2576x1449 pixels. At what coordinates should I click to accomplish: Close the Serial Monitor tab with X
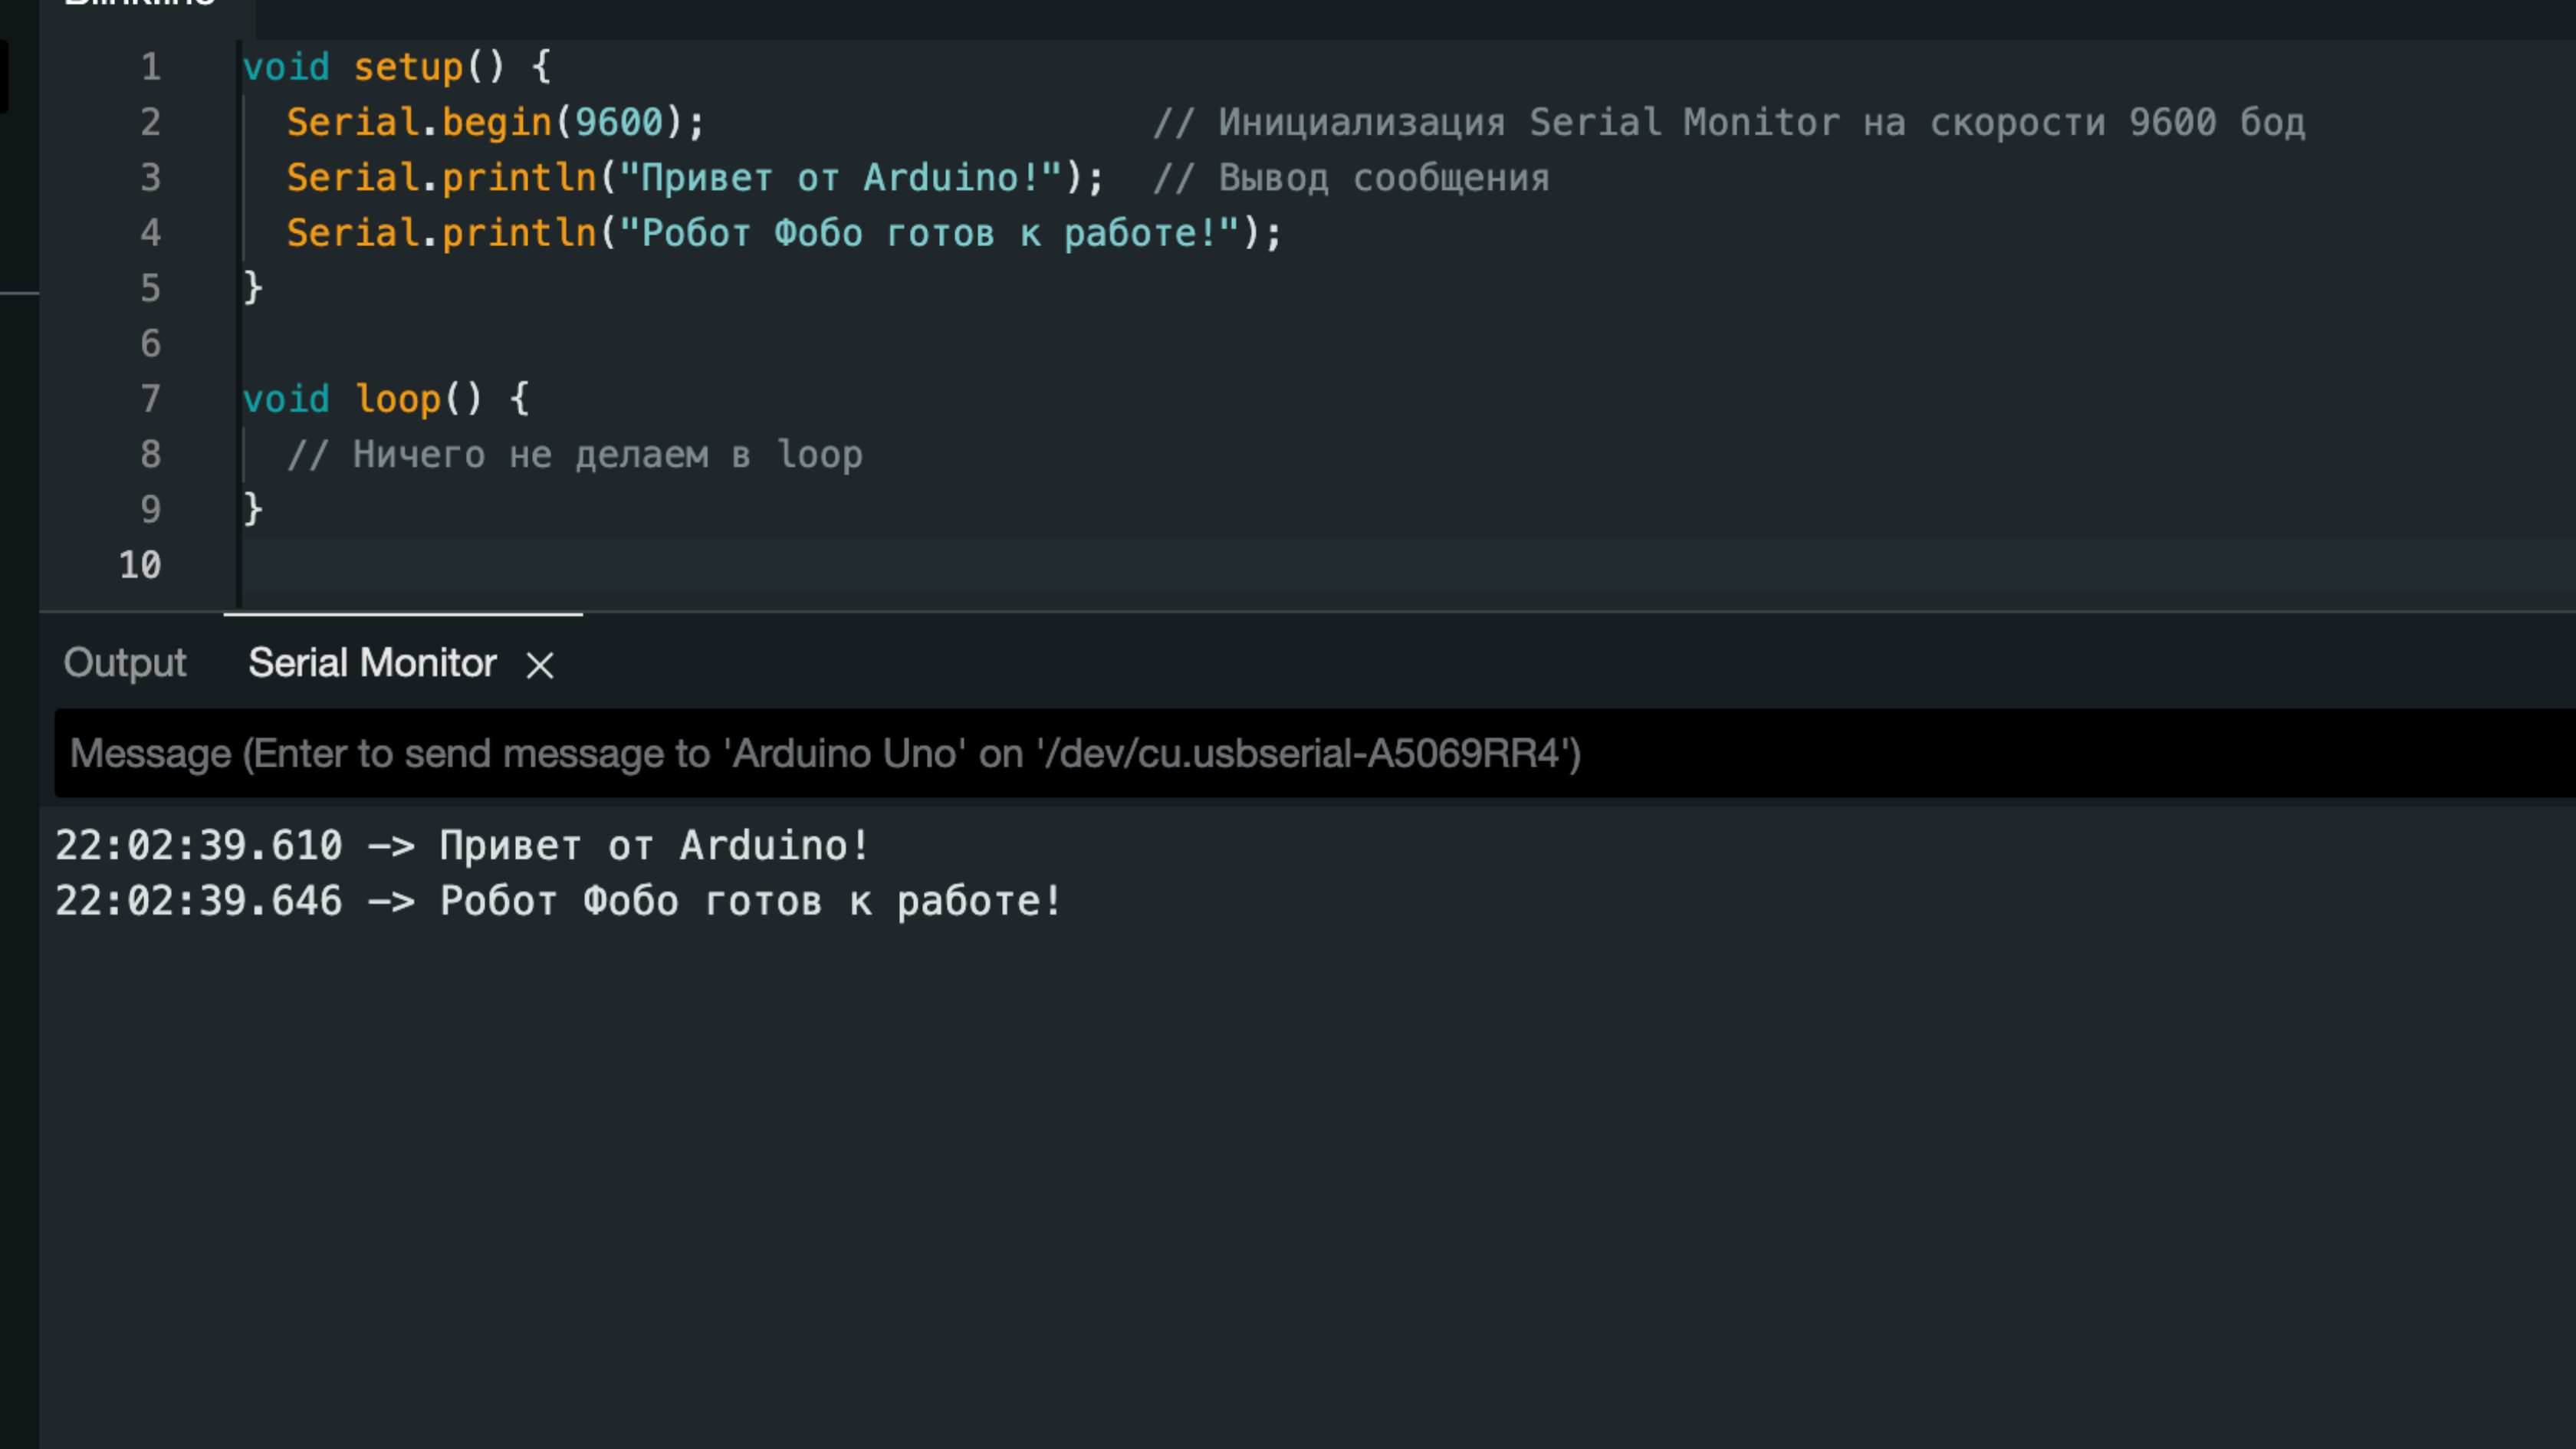tap(540, 665)
